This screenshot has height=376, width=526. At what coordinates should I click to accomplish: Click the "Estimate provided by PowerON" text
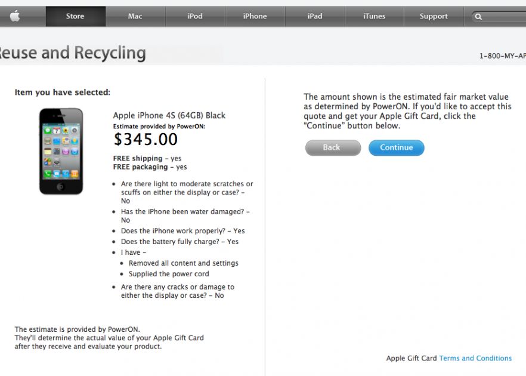click(159, 127)
